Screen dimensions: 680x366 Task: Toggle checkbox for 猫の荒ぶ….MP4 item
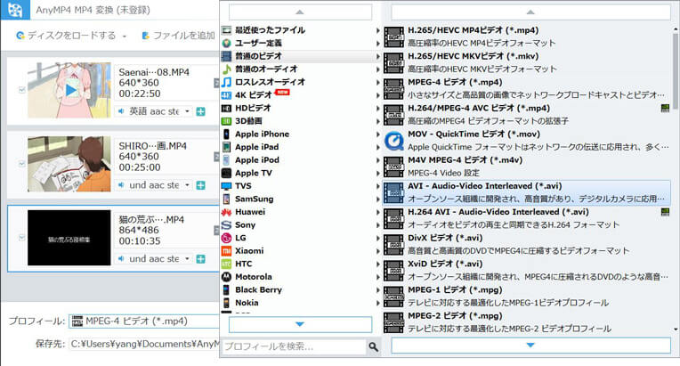[21, 238]
